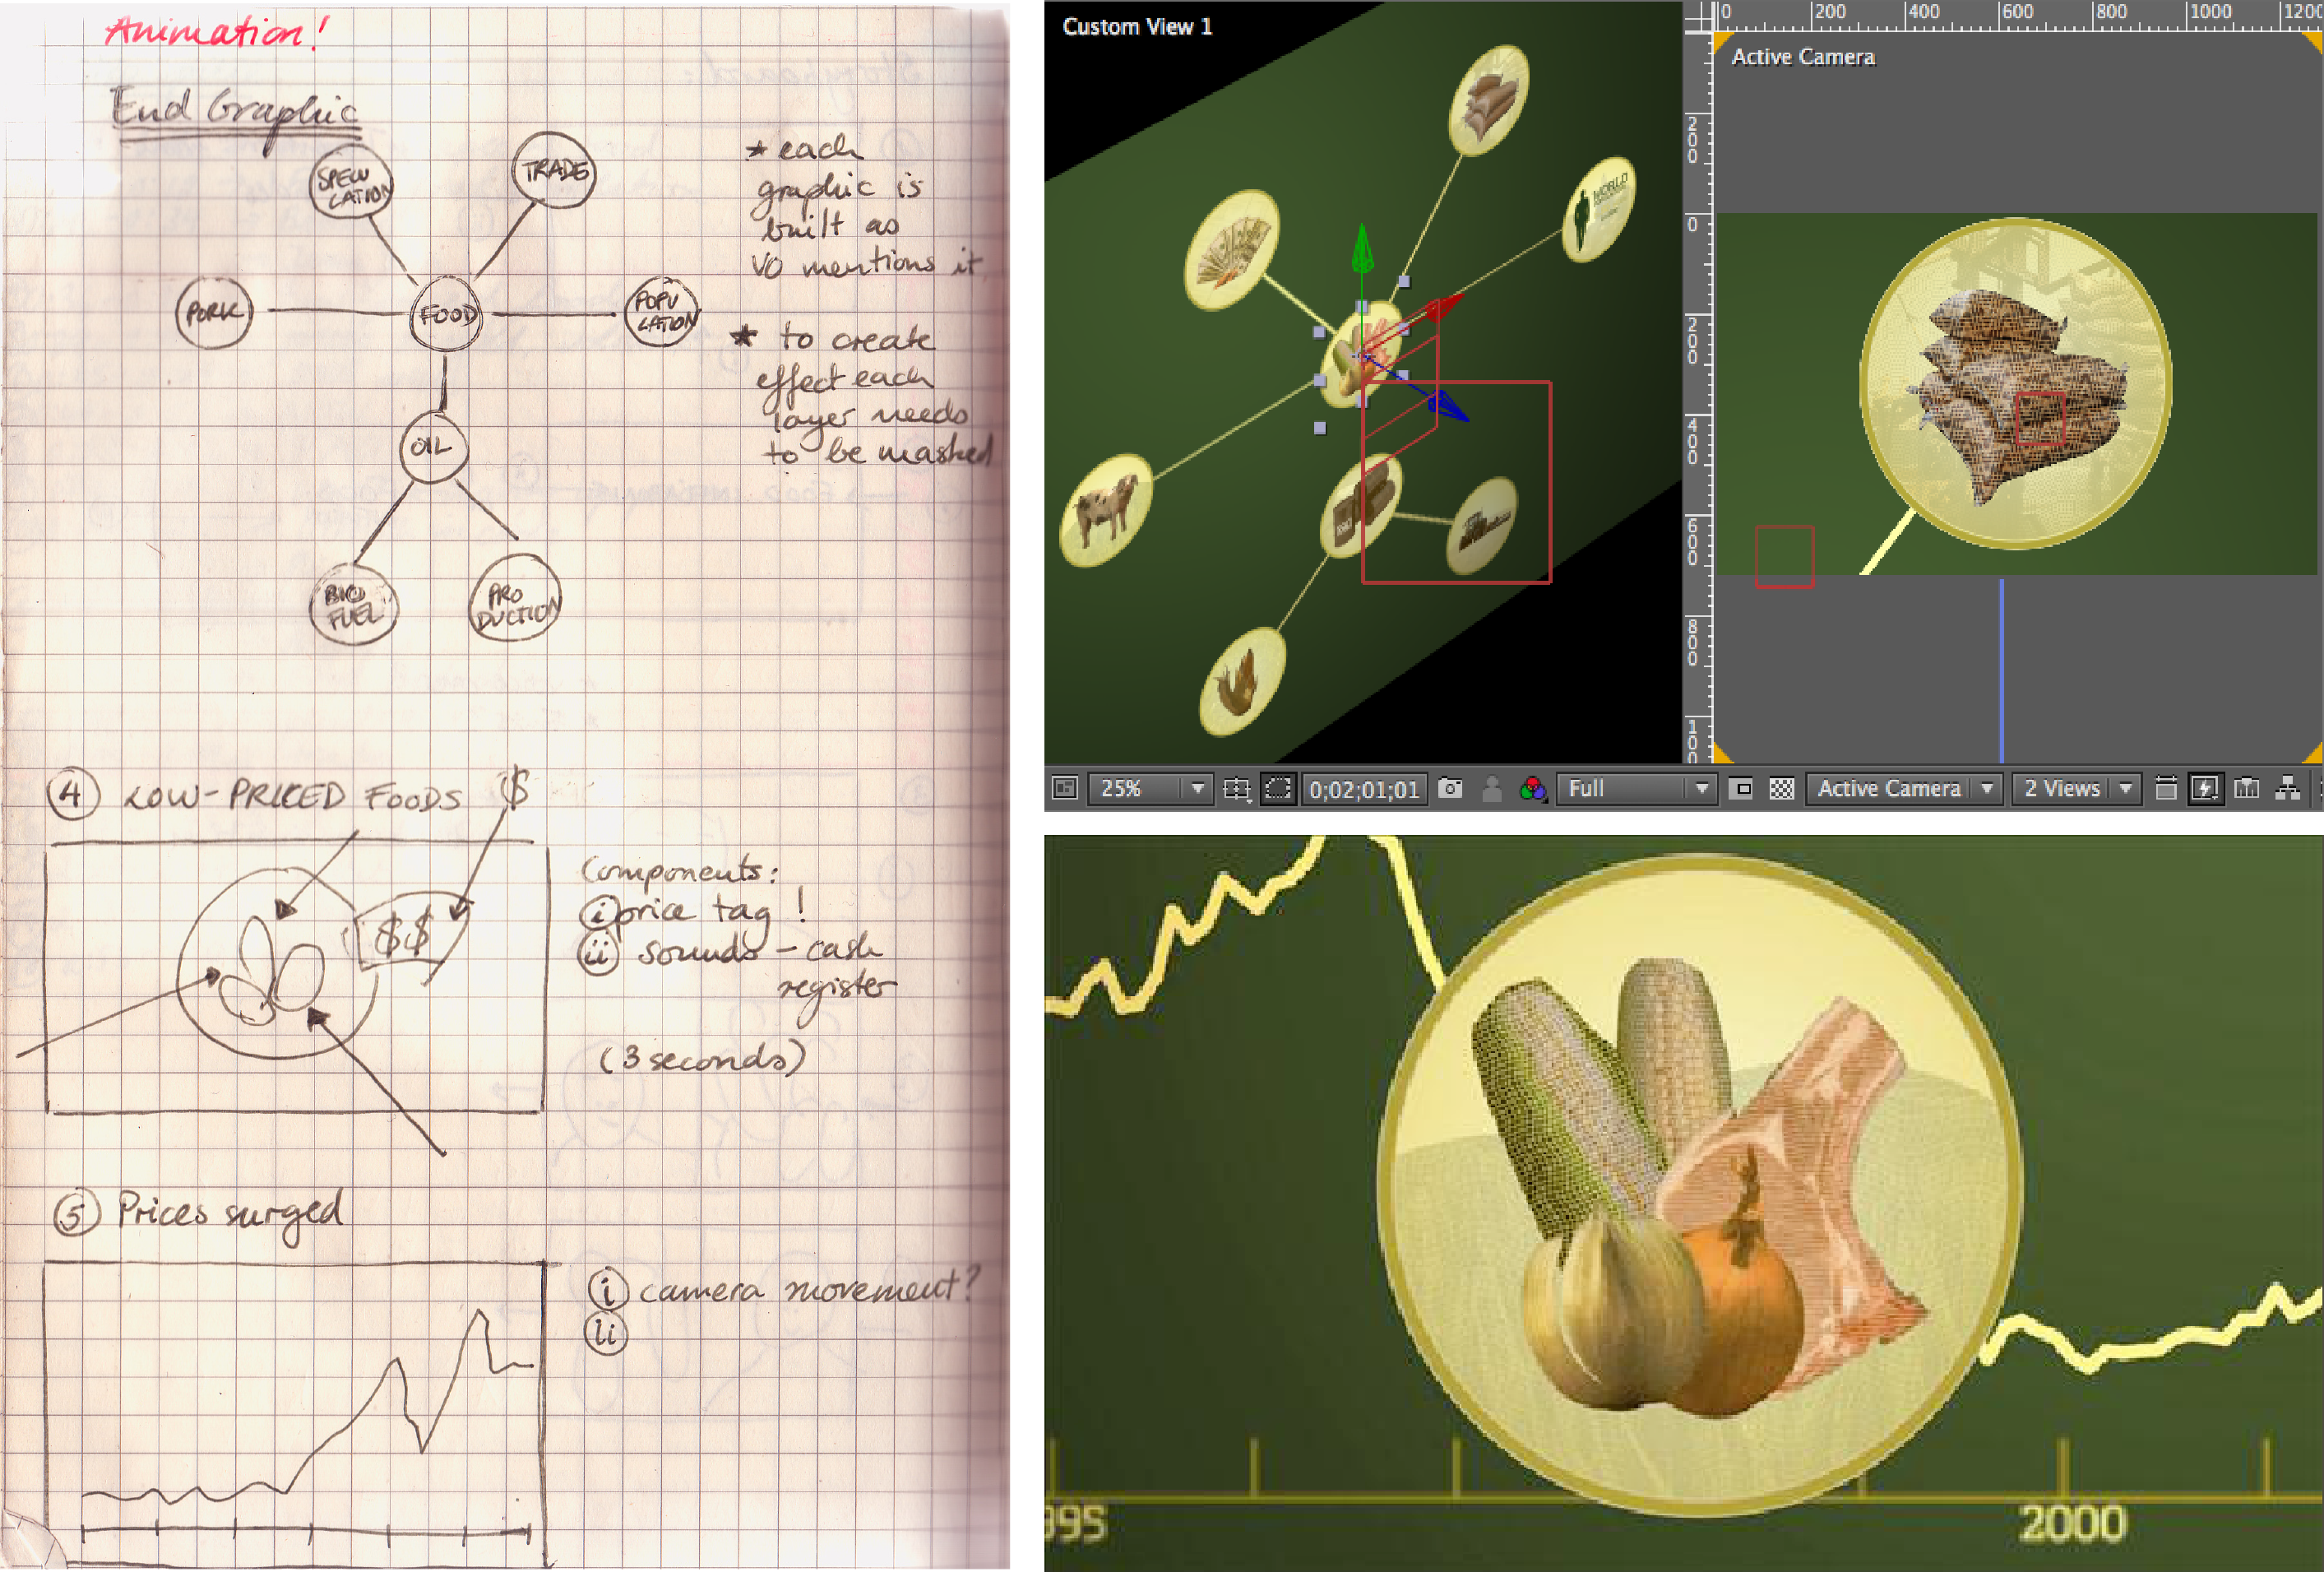
Task: Toggle Pixel Aspect Ratio Correction icon
Action: [x=2165, y=789]
